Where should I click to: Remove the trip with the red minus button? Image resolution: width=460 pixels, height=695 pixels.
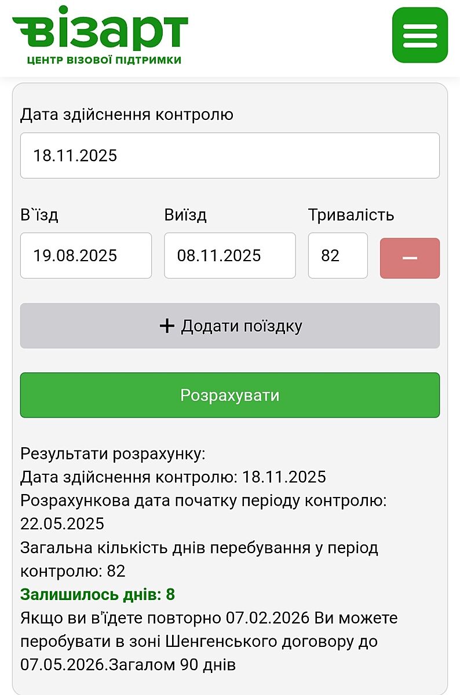[x=410, y=258]
